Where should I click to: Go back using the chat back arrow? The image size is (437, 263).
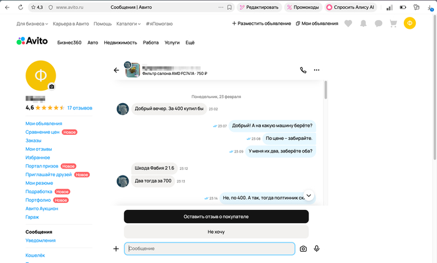(116, 70)
